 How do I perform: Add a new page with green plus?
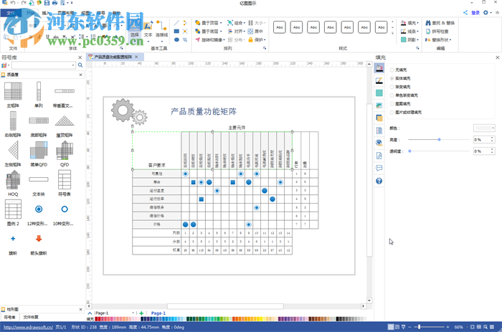pyautogui.click(x=141, y=313)
